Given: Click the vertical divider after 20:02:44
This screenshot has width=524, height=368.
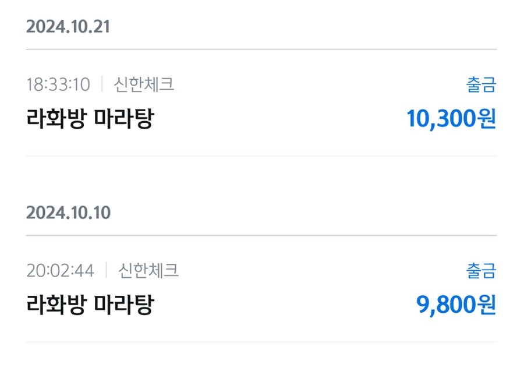Looking at the screenshot, I should click(x=107, y=270).
